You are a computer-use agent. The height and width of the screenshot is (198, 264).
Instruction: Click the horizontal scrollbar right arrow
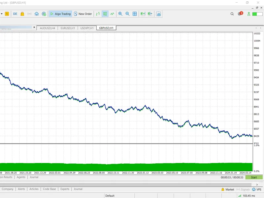pyautogui.click(x=257, y=185)
